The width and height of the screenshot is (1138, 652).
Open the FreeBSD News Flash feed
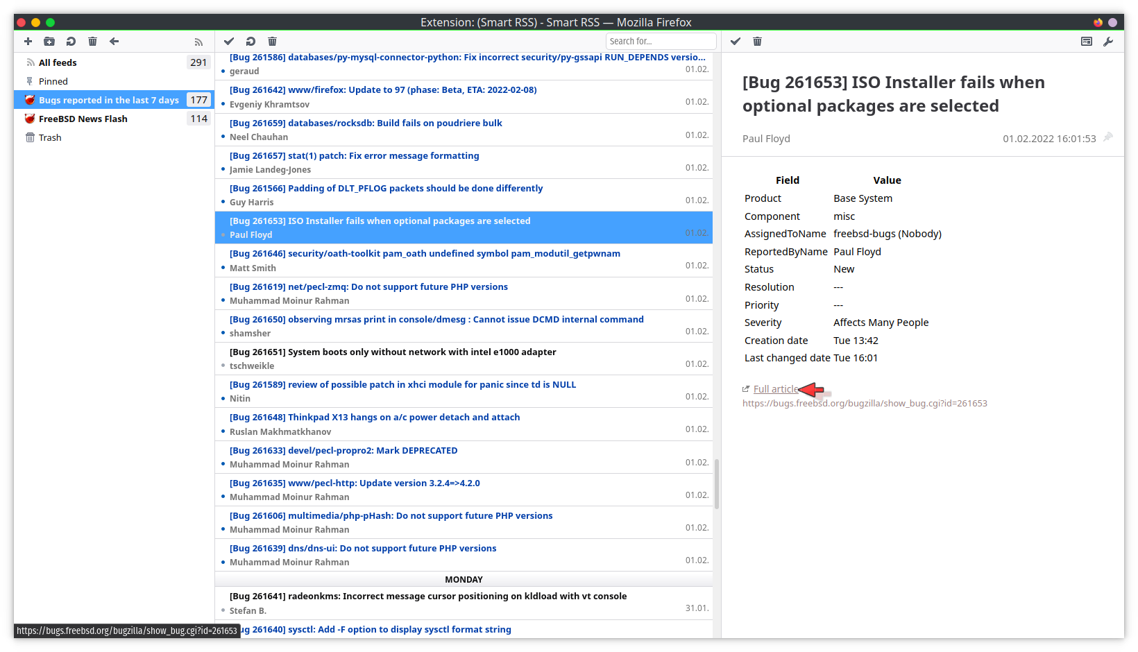click(83, 119)
